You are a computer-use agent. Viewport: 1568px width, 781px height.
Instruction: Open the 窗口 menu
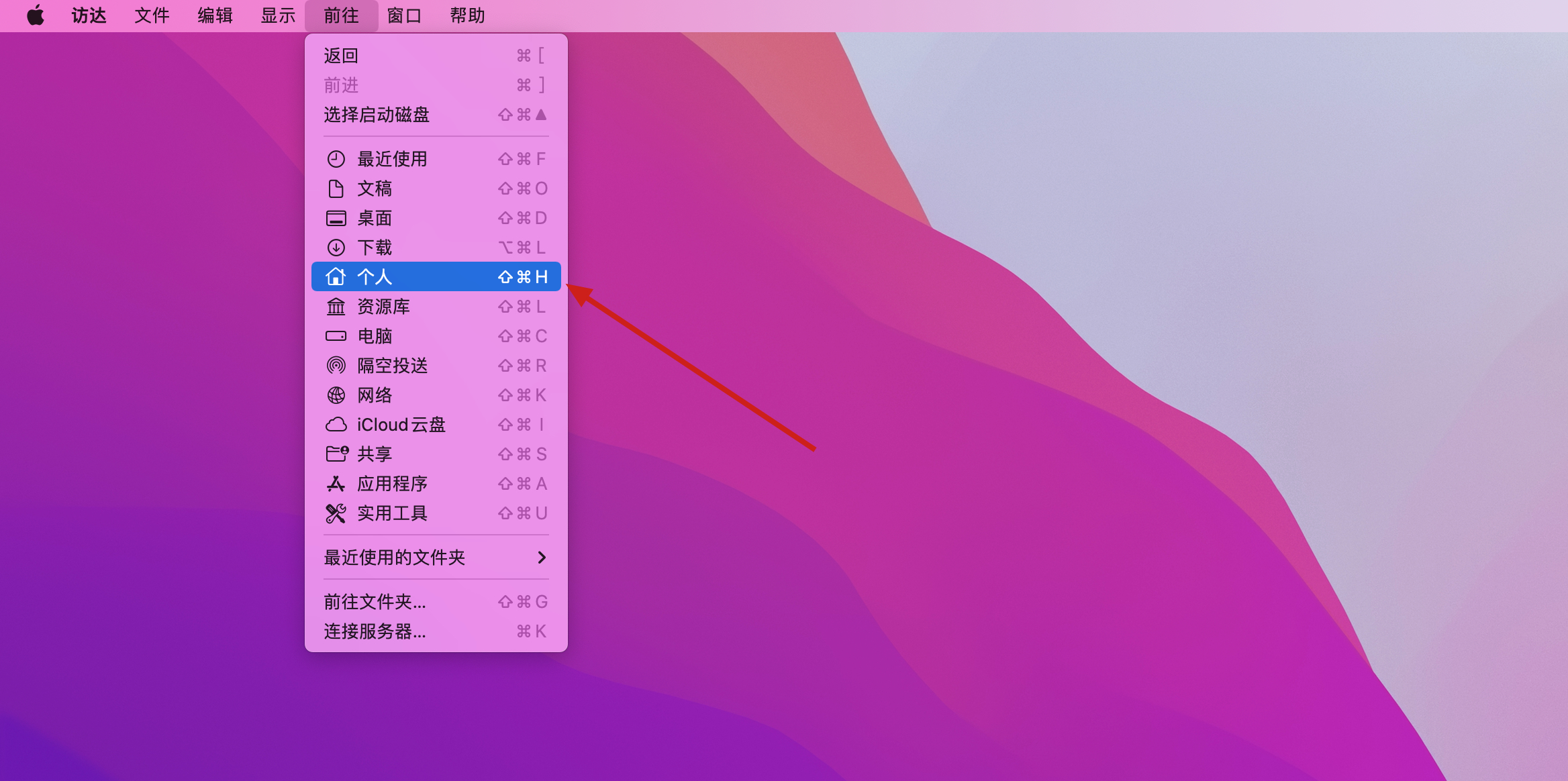tap(404, 15)
